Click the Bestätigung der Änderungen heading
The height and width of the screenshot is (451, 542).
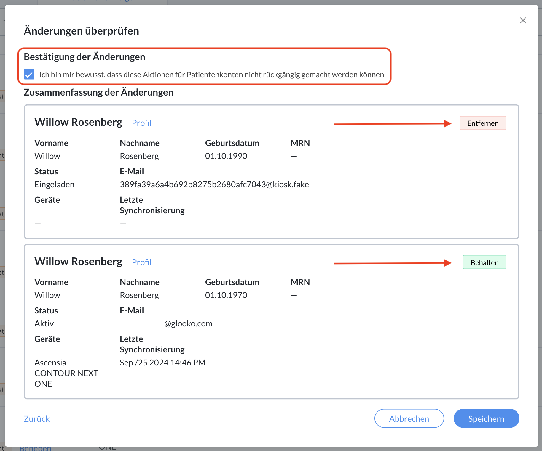click(85, 57)
